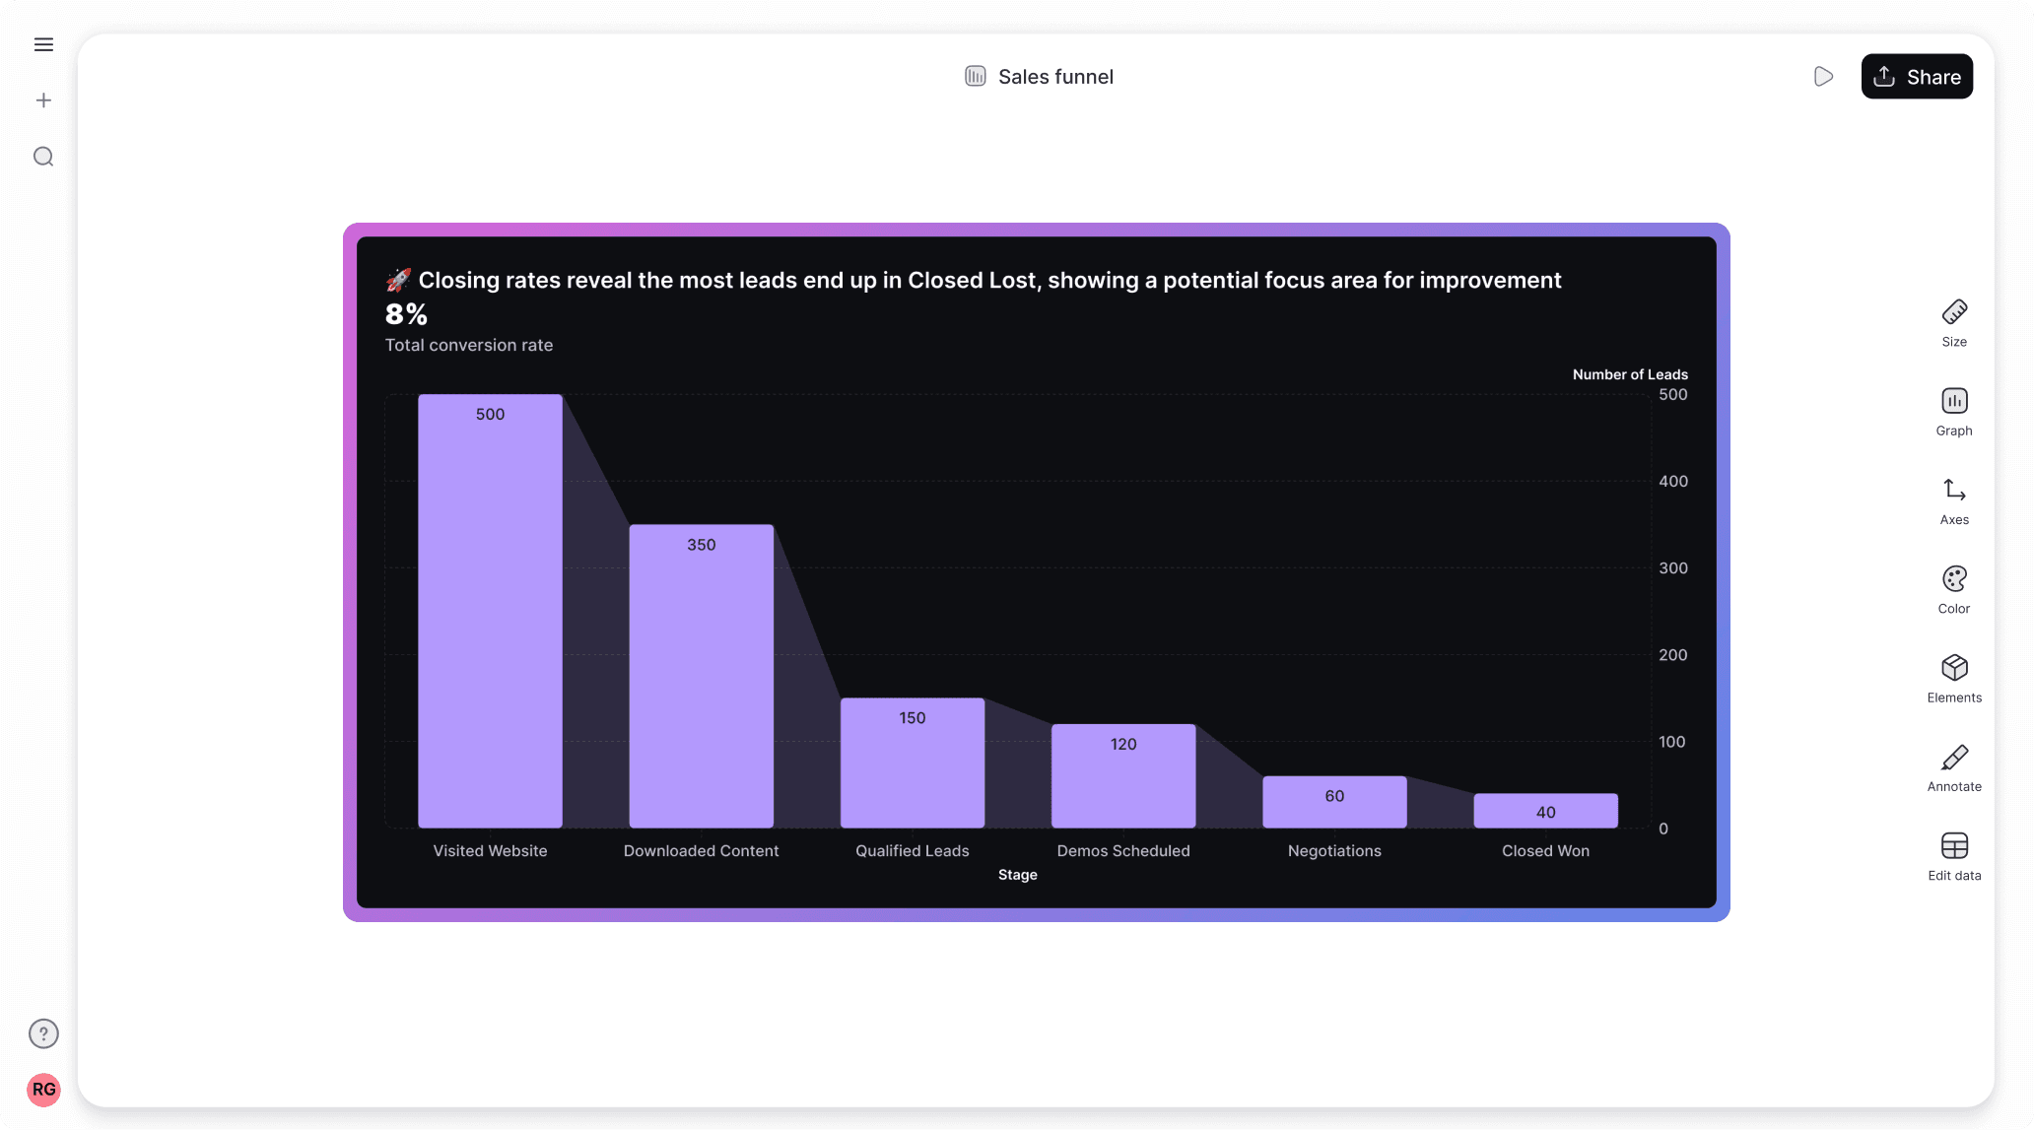Open help with the question mark icon
Image resolution: width=2034 pixels, height=1130 pixels.
click(43, 1033)
